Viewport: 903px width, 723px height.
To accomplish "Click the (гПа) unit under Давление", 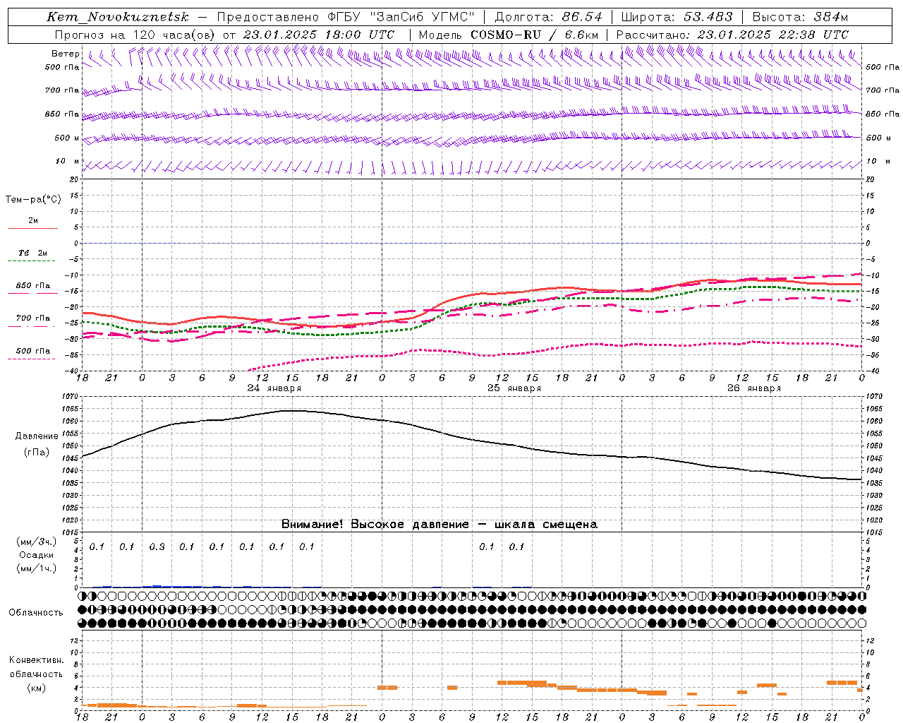I will (37, 453).
